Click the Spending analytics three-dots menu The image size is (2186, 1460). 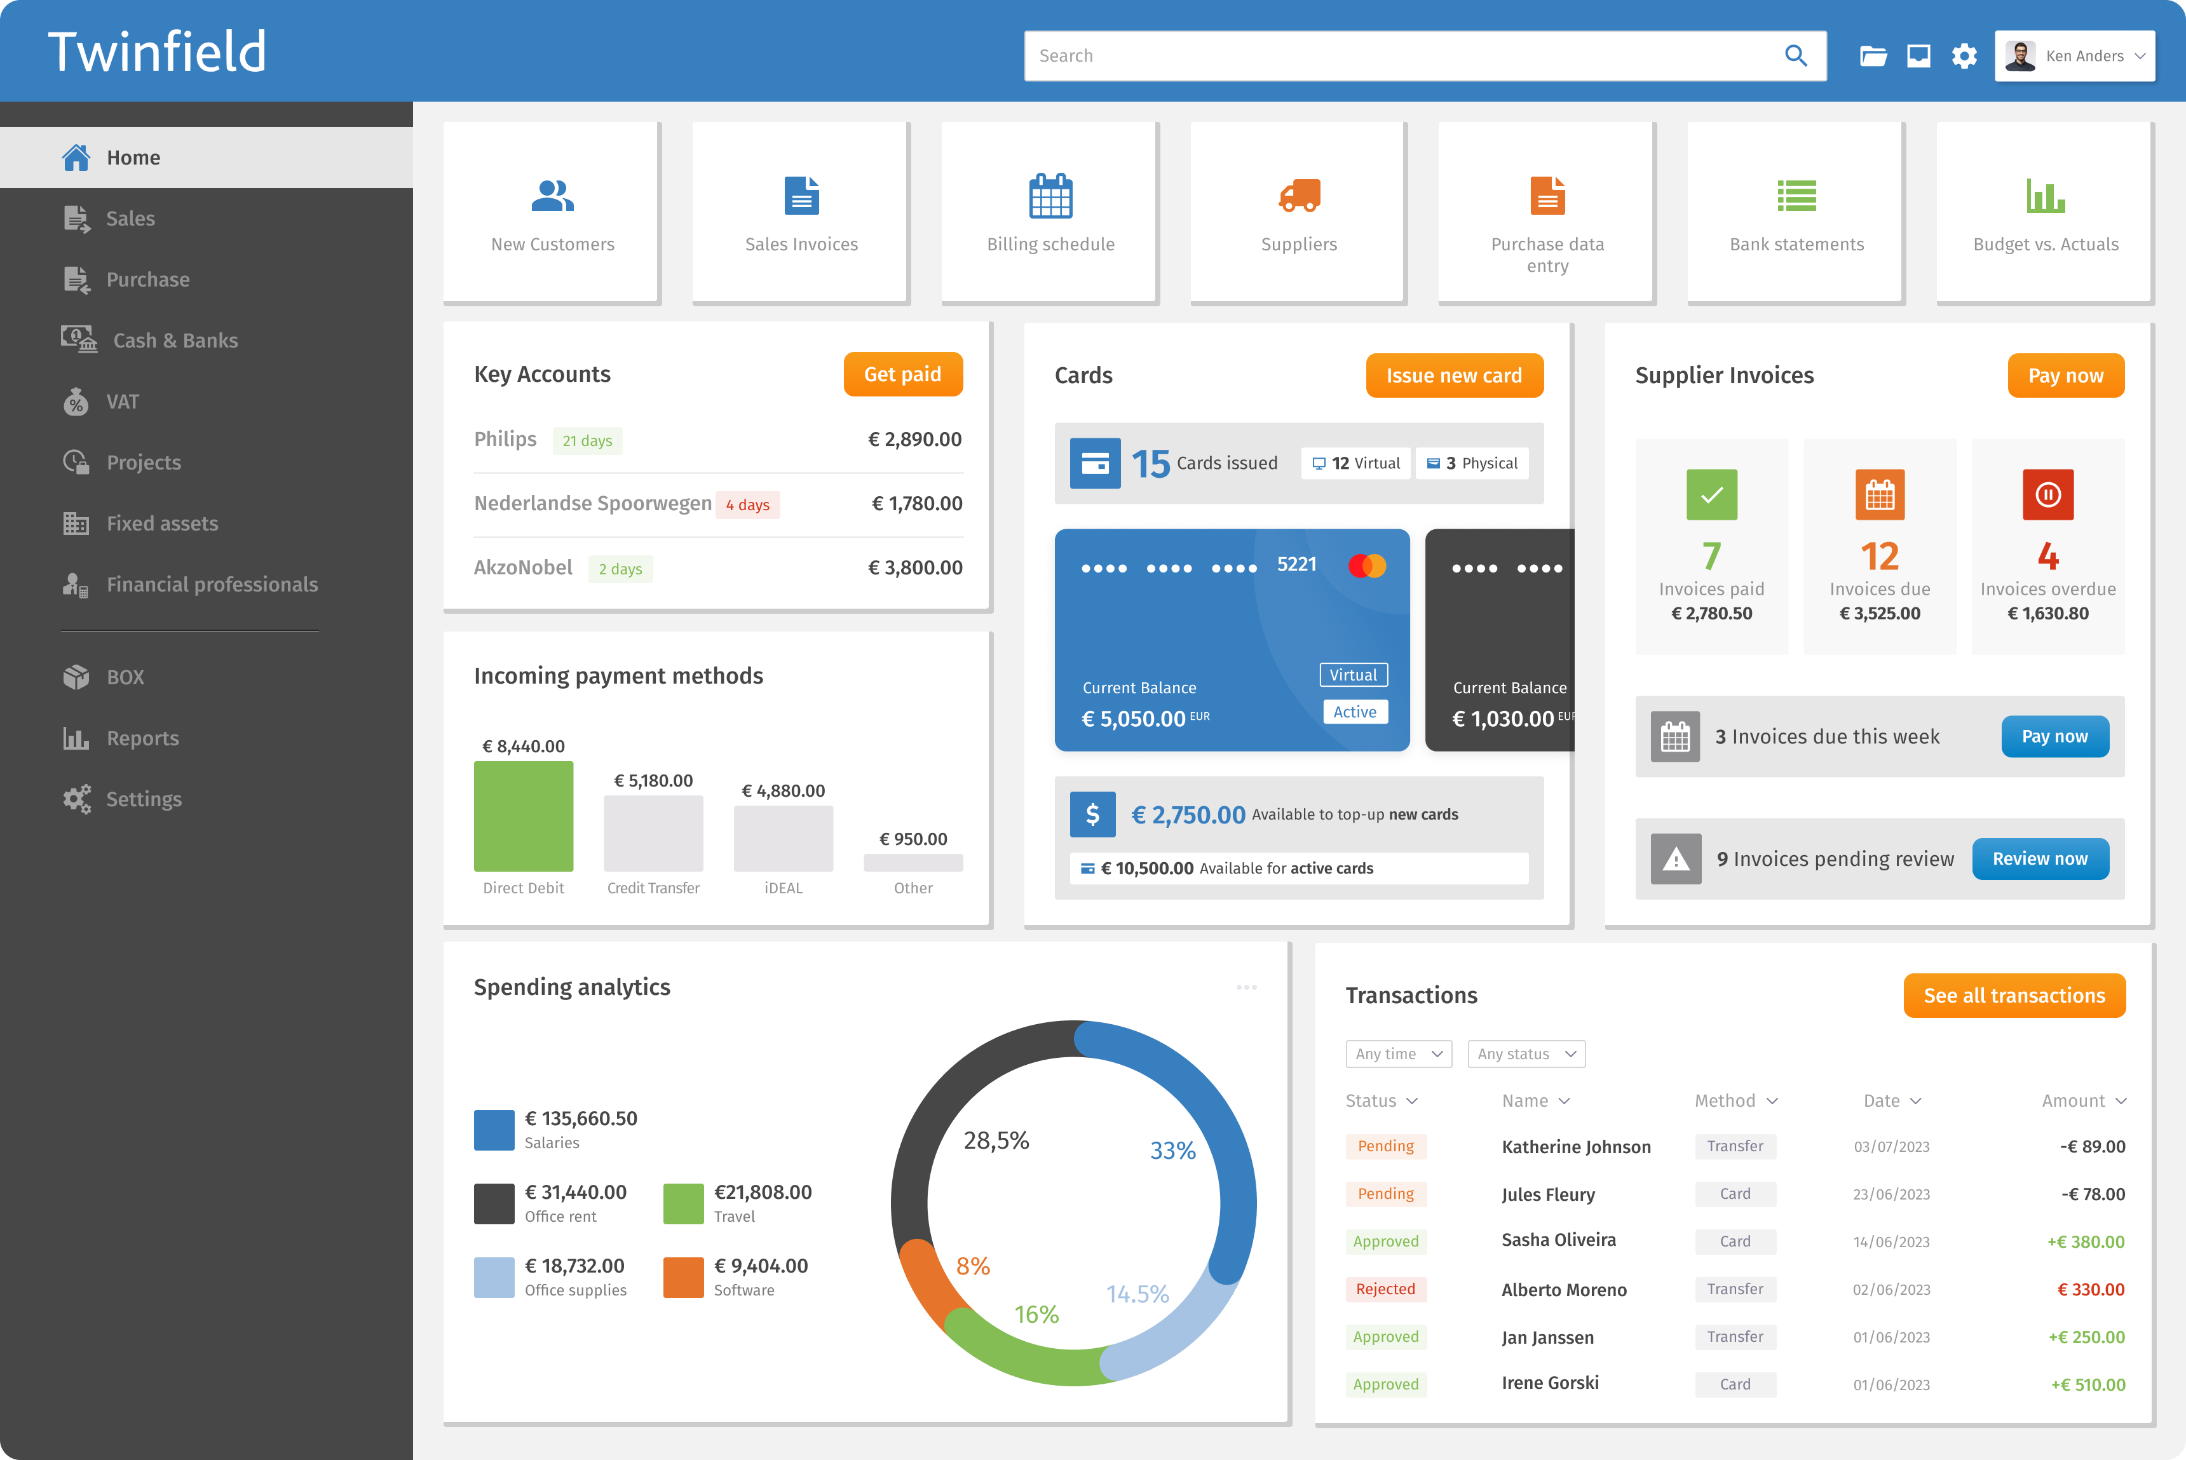pos(1246,987)
